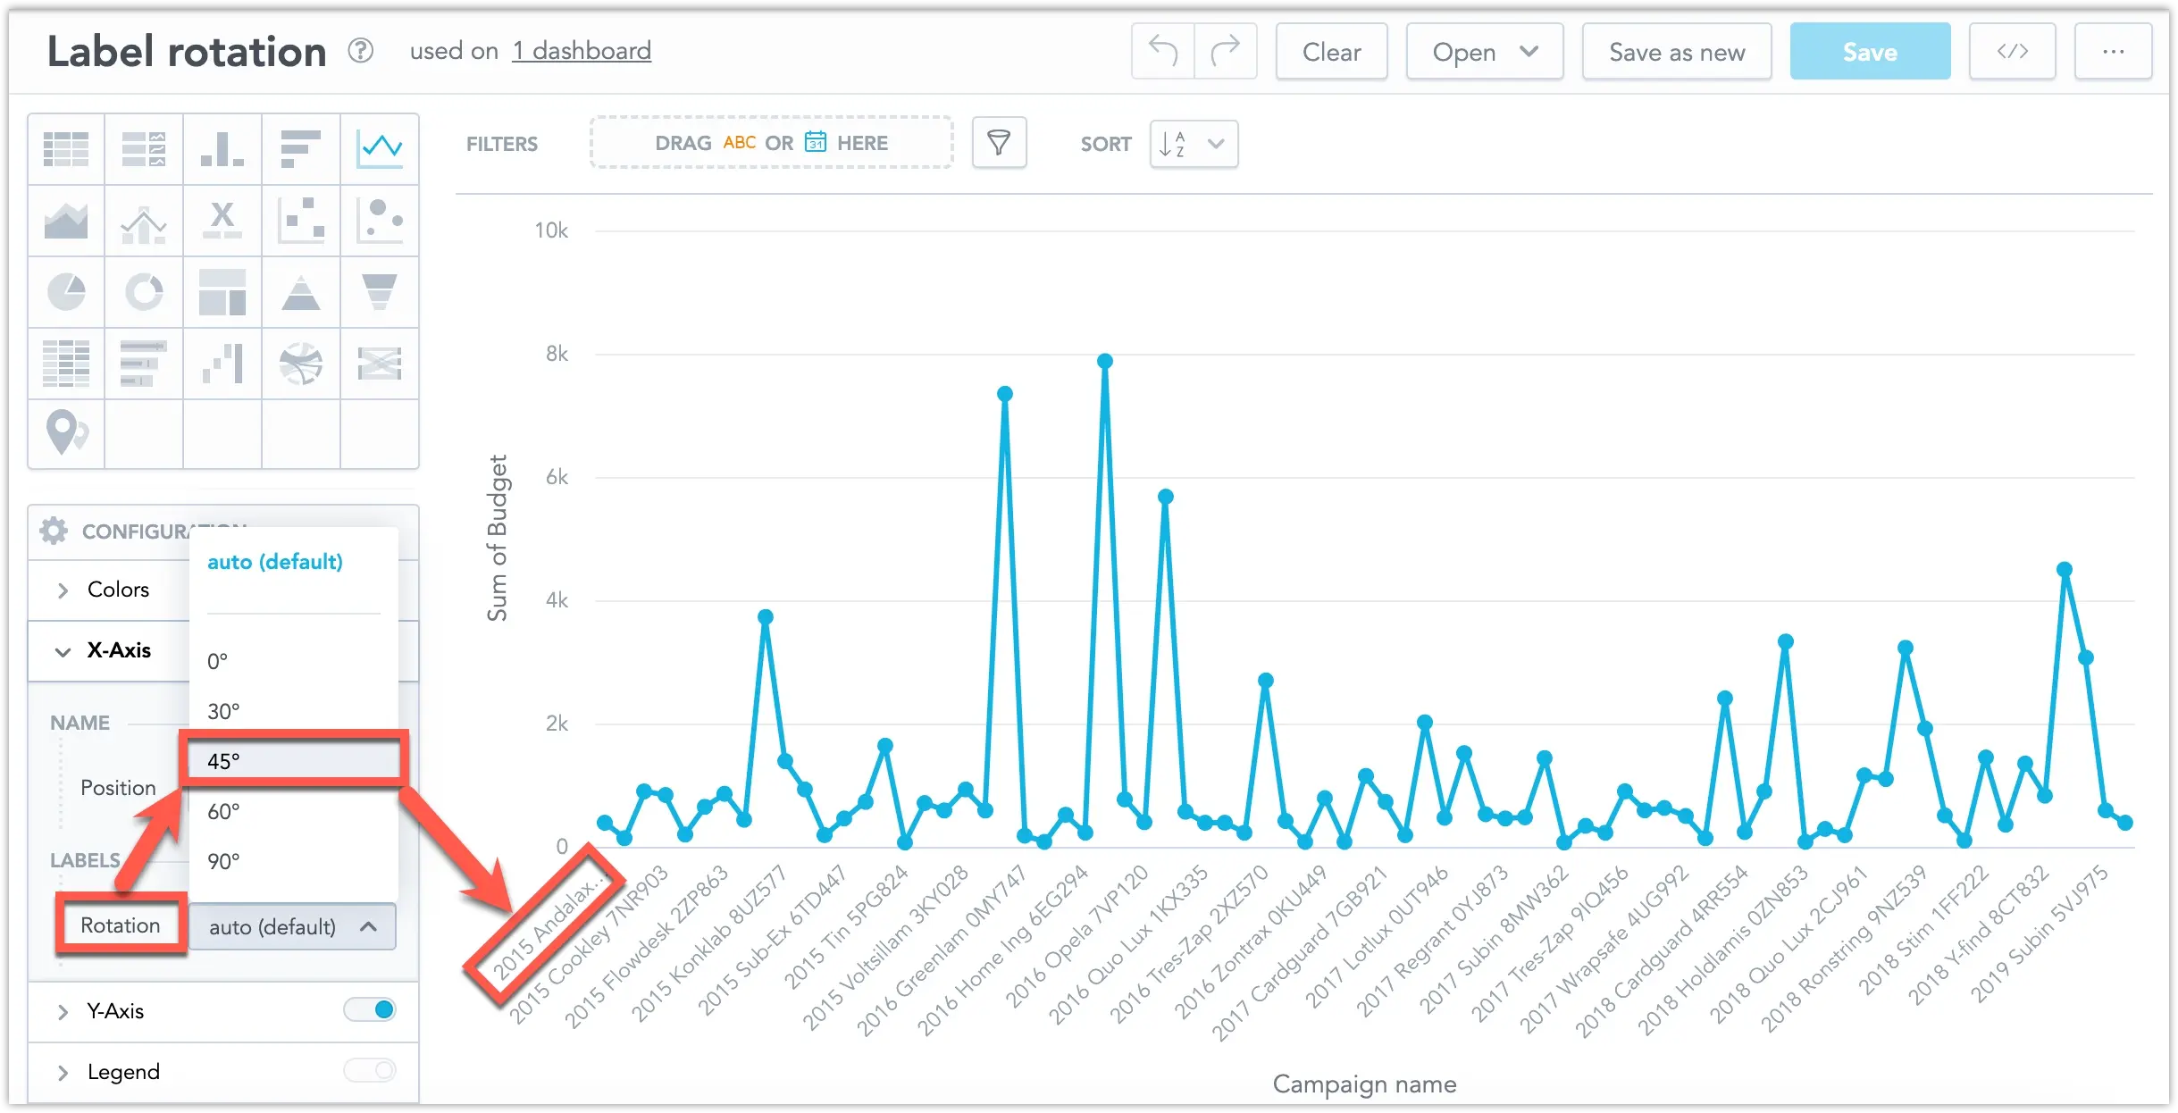Select the line chart visualization type

point(380,148)
